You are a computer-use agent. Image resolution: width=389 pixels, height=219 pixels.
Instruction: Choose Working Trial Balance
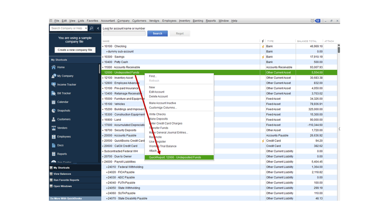click(163, 146)
